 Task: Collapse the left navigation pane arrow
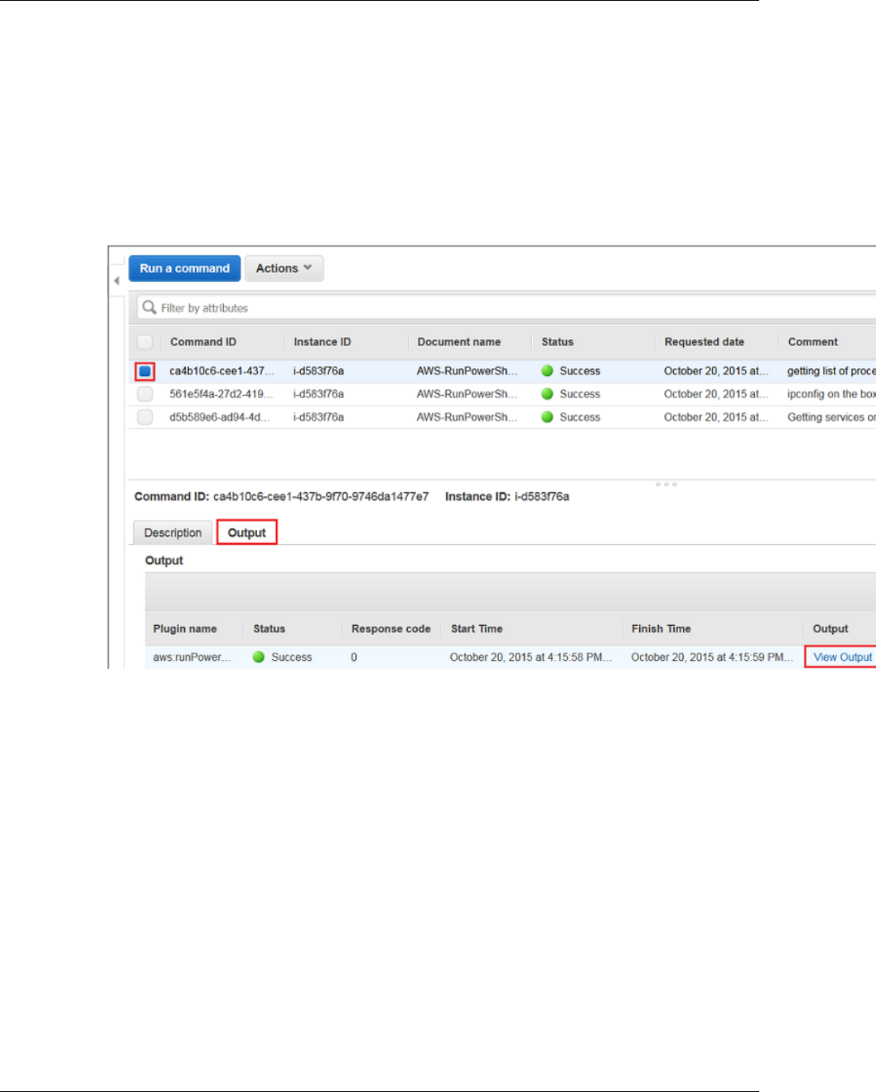117,280
